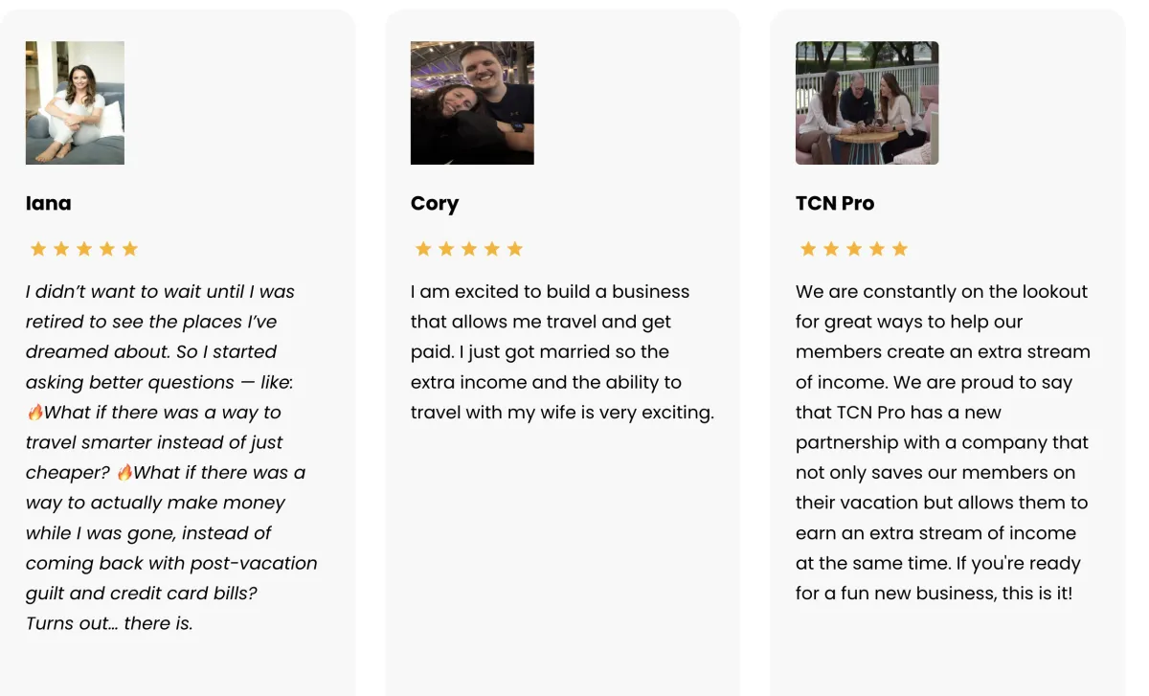Click the fifth star under Iana
Screen dimensions: 1149x696
click(x=130, y=249)
